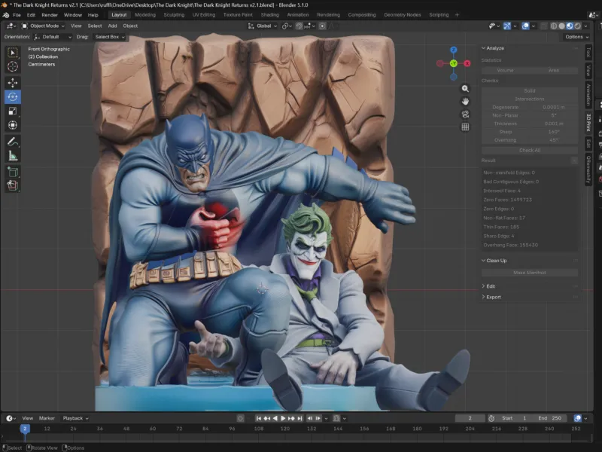
Task: Open the pivot point dropdown
Action: click(x=287, y=26)
